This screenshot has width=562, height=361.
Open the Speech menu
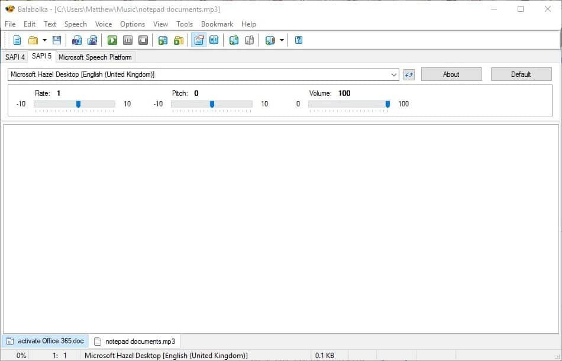(x=75, y=24)
